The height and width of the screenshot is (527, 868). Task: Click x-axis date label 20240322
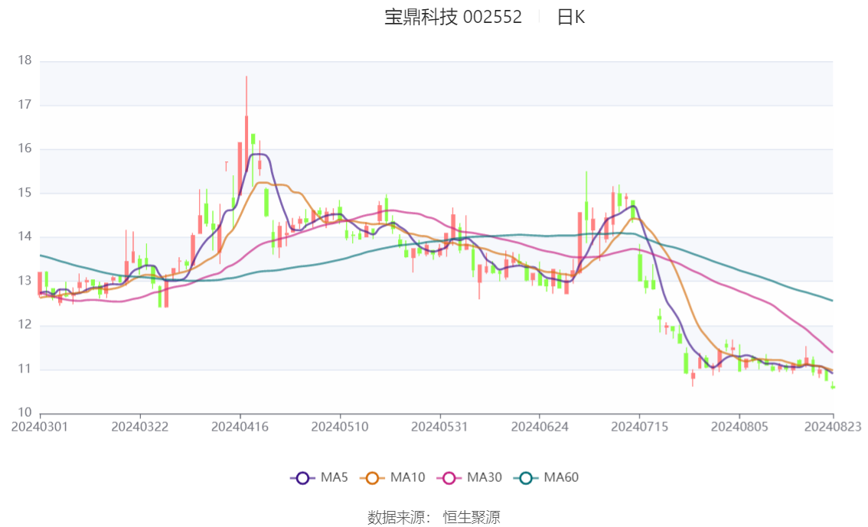(139, 427)
